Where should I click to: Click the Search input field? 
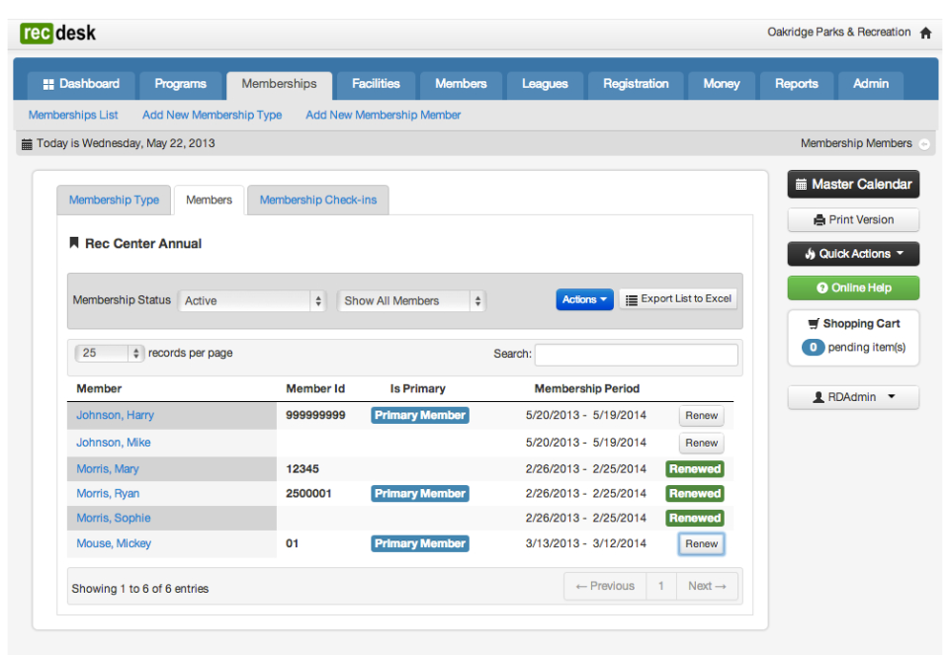[x=636, y=355]
